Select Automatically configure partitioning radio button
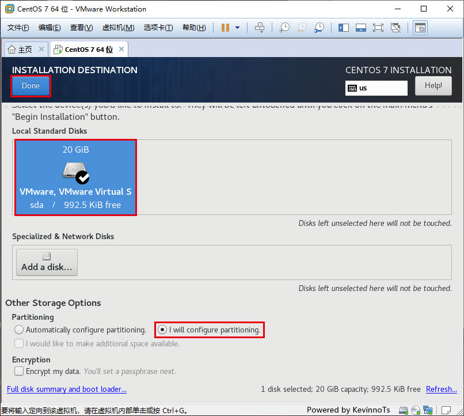Viewport: 464px width, 416px height. click(19, 330)
